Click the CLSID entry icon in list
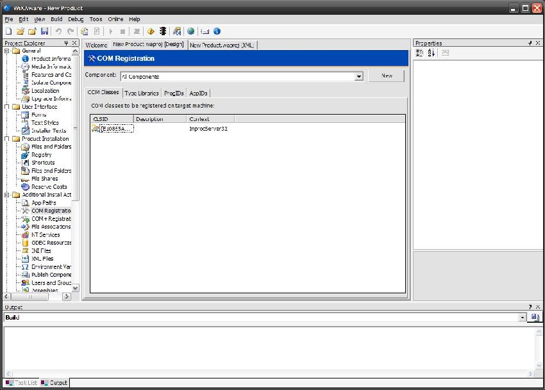This screenshot has height=390, width=545. (96, 129)
